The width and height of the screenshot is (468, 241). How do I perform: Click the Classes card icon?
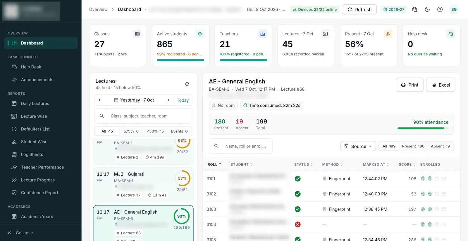(137, 34)
